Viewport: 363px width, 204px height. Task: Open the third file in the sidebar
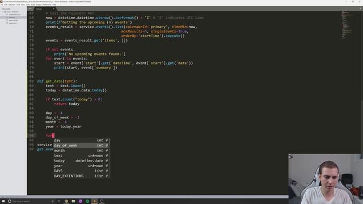[x=13, y=20]
